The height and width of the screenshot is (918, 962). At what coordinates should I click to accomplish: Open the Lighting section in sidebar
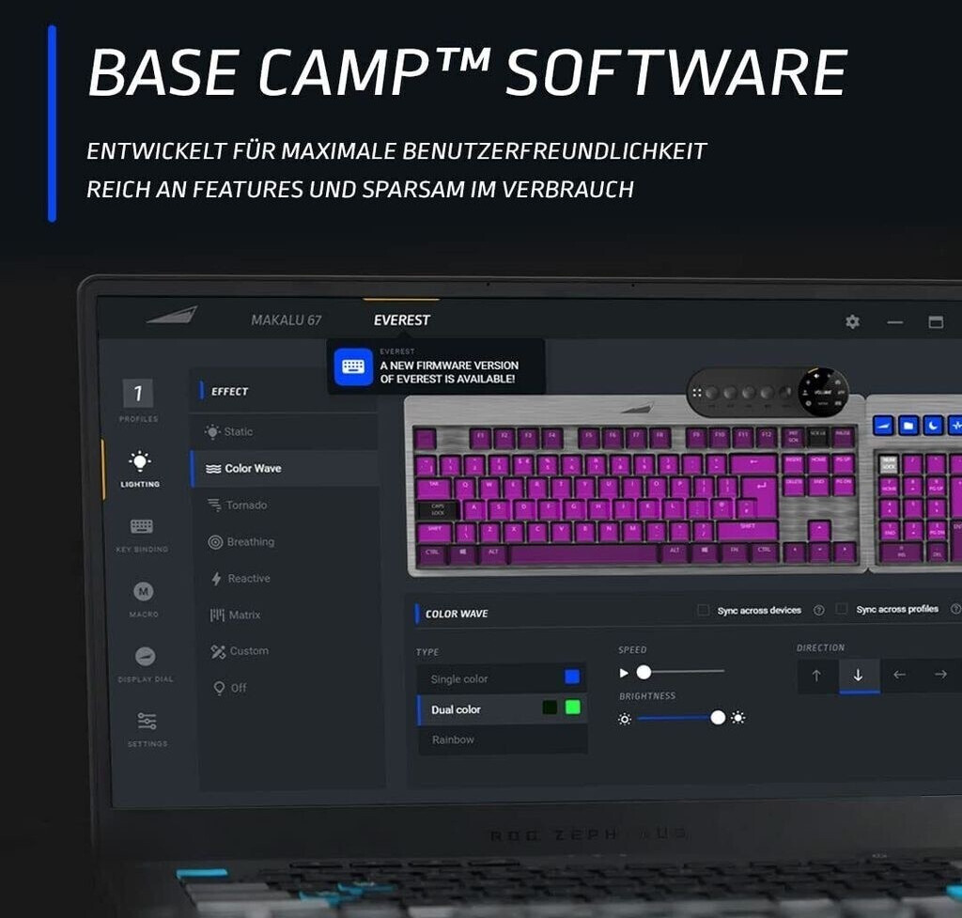tap(139, 467)
